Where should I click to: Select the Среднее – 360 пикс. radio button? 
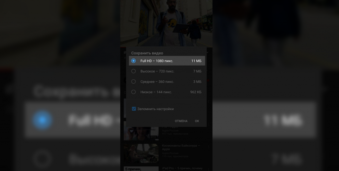tap(133, 81)
